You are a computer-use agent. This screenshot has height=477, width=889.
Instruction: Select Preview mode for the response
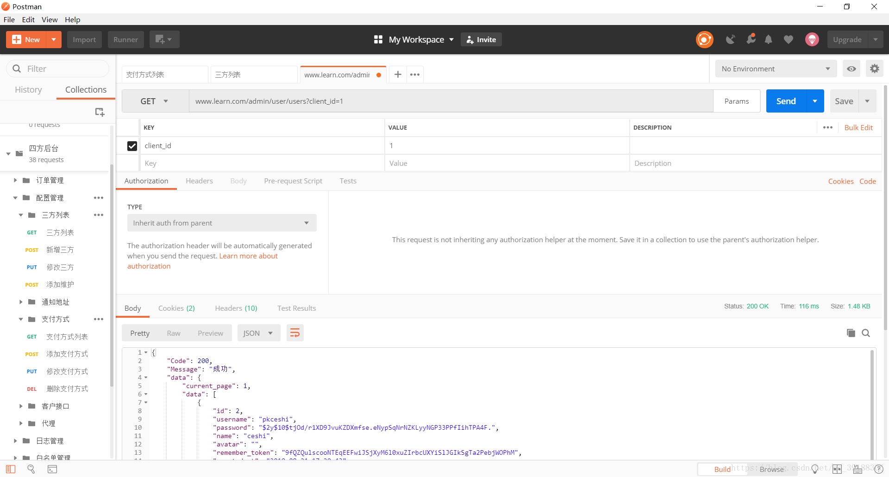coord(211,333)
